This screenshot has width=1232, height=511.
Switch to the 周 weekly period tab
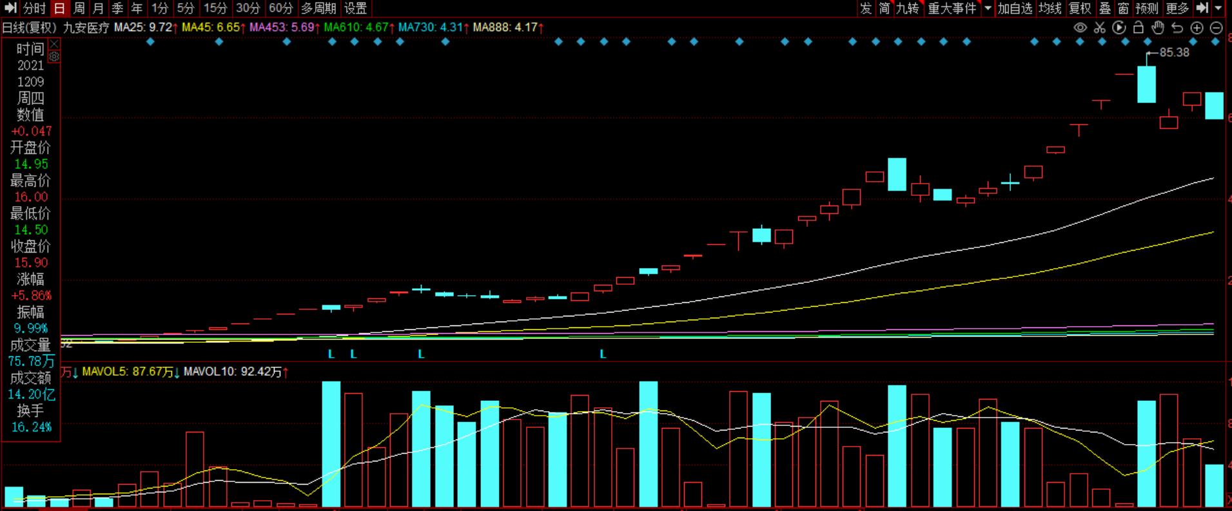point(79,8)
